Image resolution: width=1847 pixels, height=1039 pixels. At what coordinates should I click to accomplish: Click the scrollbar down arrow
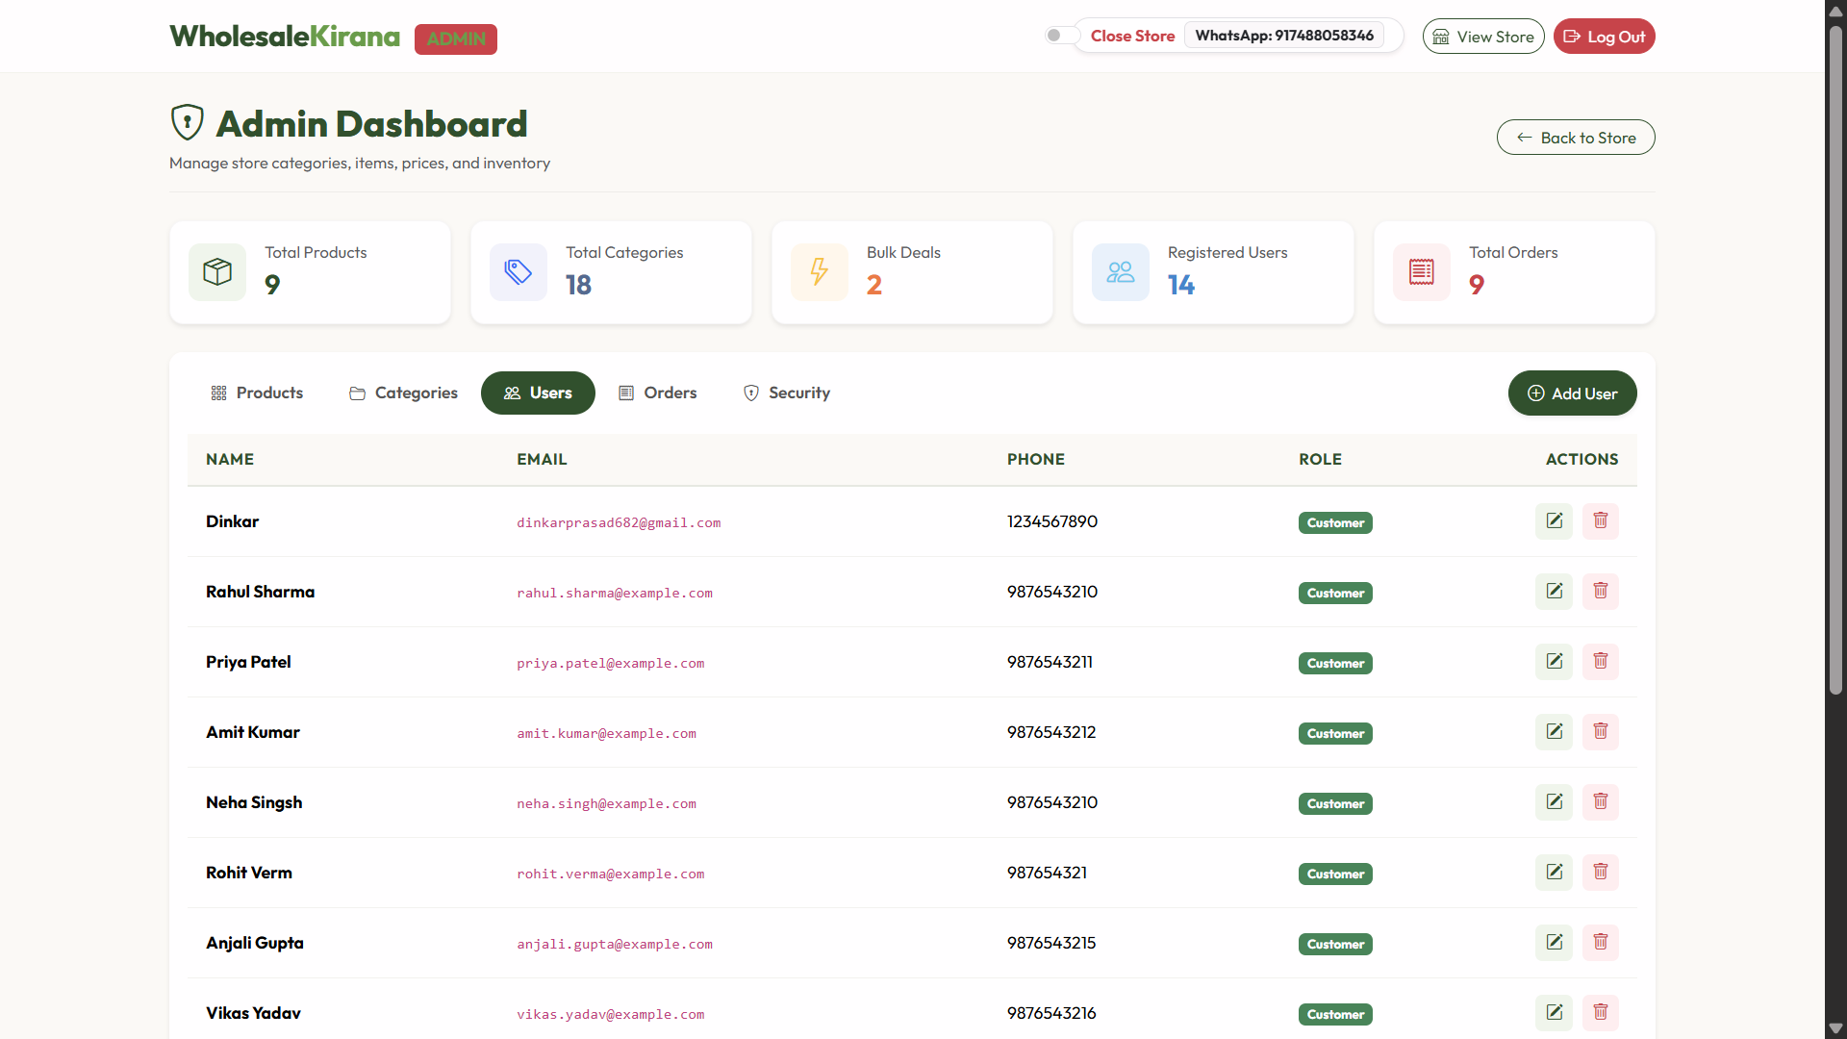[1835, 1028]
